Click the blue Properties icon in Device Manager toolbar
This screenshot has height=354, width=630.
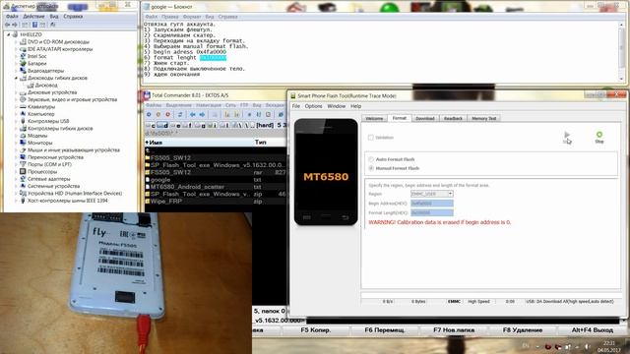tap(34, 25)
